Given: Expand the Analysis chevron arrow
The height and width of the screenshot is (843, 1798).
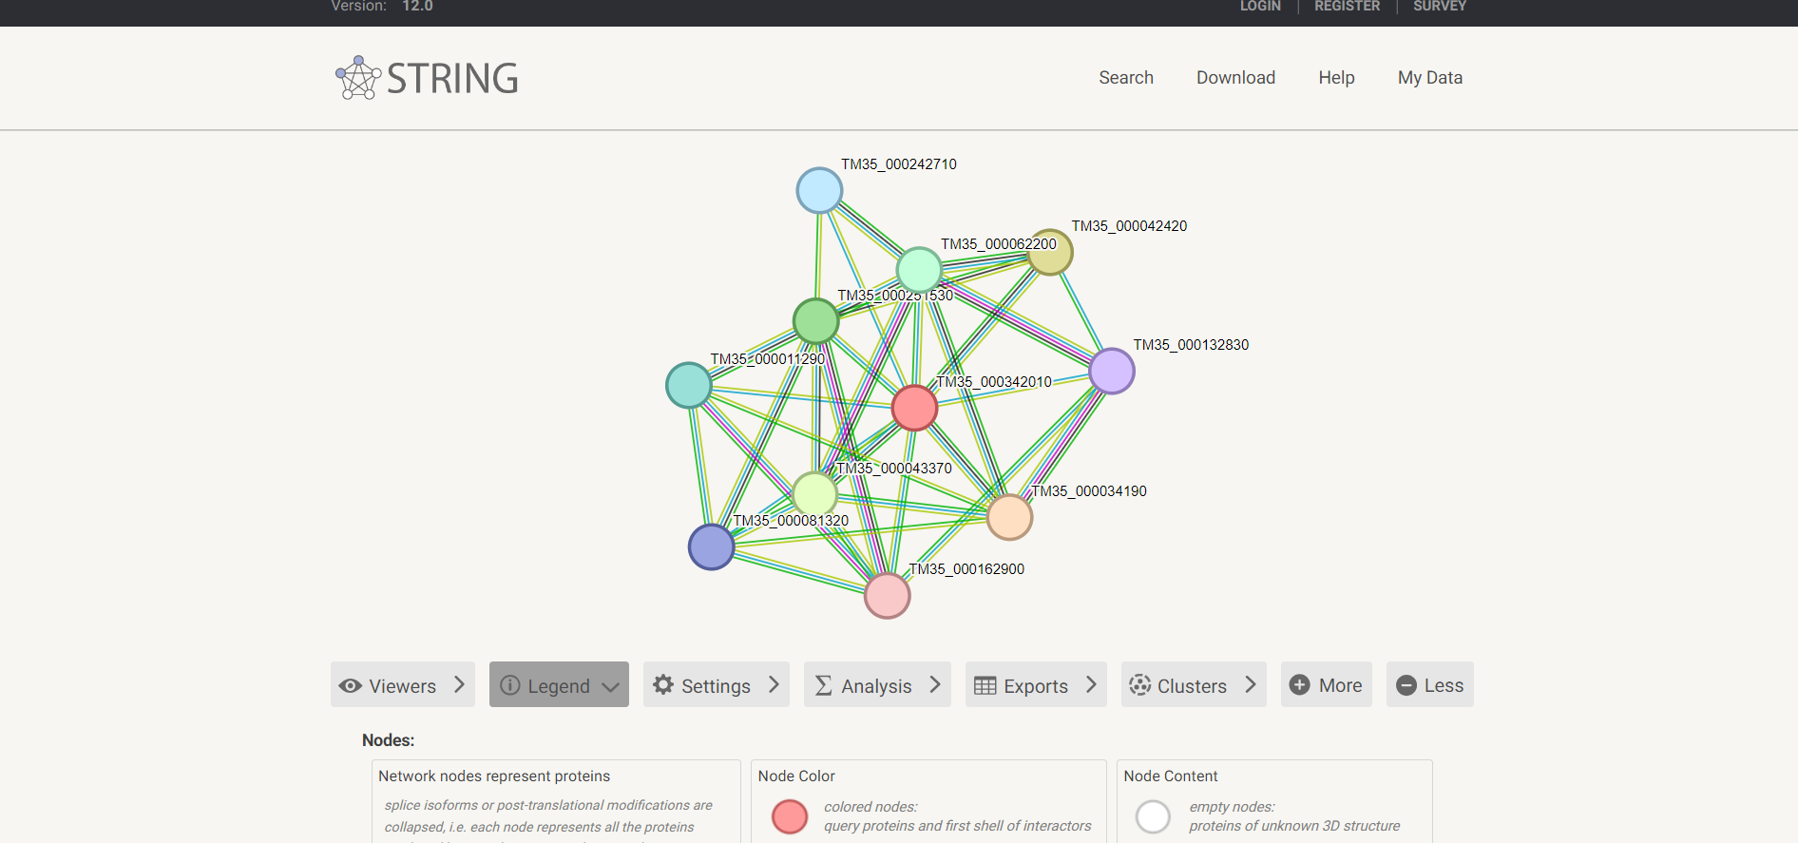Looking at the screenshot, I should [x=935, y=684].
